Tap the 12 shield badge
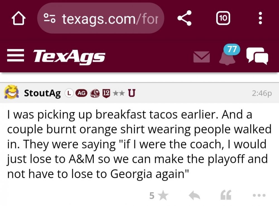Viewport: 279px width, 206px height. [x=106, y=94]
